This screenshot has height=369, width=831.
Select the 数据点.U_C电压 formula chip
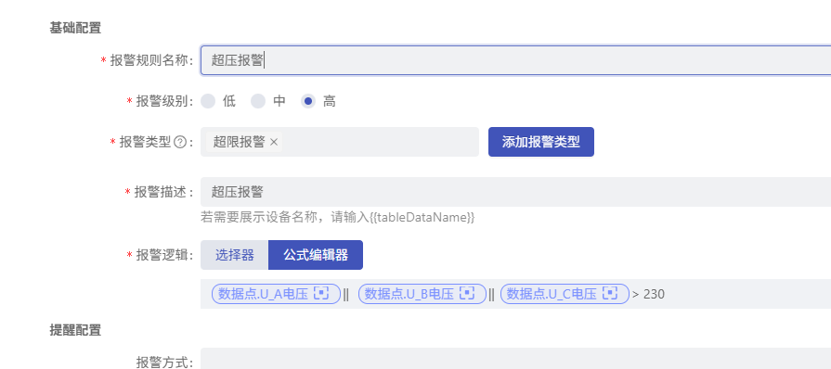pos(565,294)
